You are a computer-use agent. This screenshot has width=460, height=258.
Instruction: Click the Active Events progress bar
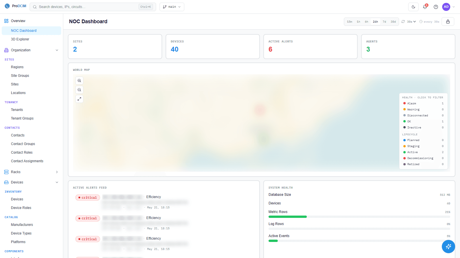[x=359, y=241]
